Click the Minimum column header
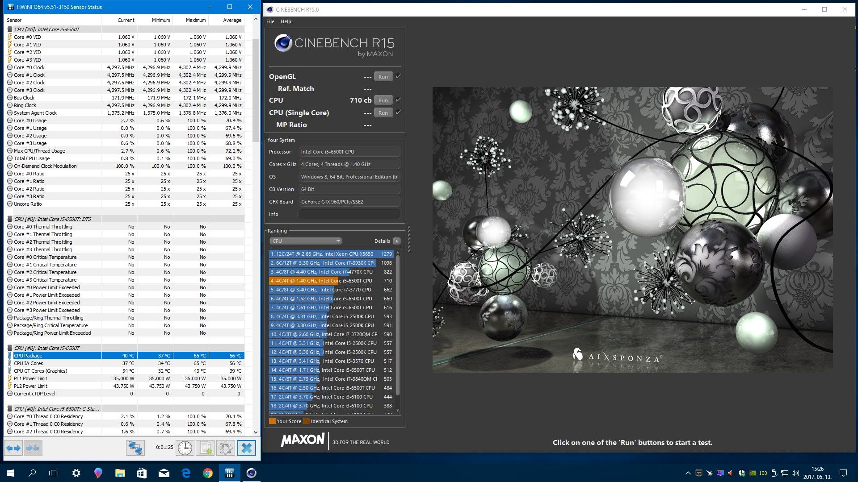858x482 pixels. pyautogui.click(x=155, y=20)
